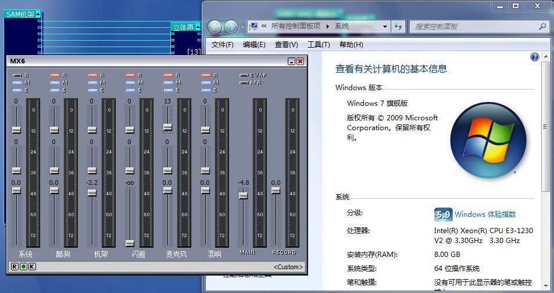Screen dimensions: 554x293
Task: Toggle M mute on the 酷狗 channel
Action: coord(55,83)
